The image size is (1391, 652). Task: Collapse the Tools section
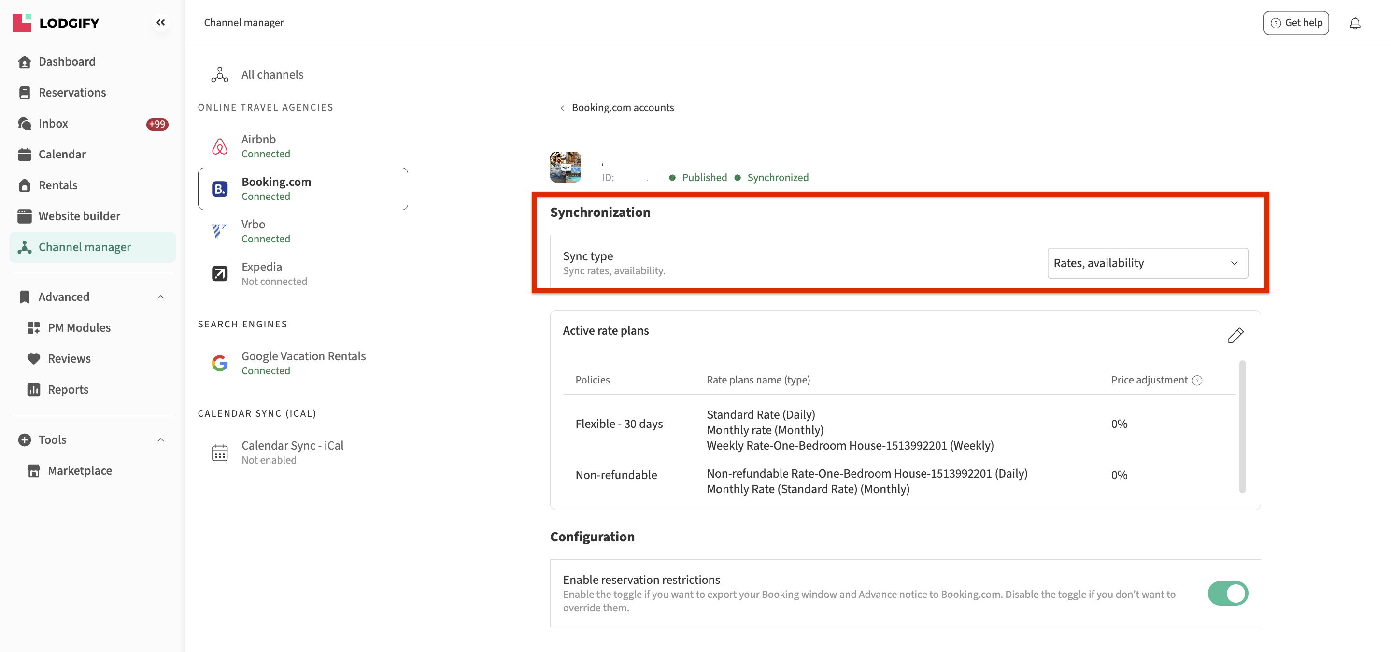[x=160, y=440]
